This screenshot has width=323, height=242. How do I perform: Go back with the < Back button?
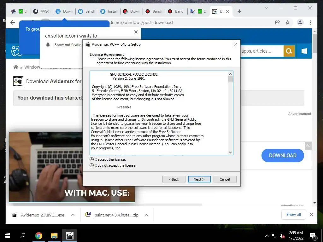point(174,179)
